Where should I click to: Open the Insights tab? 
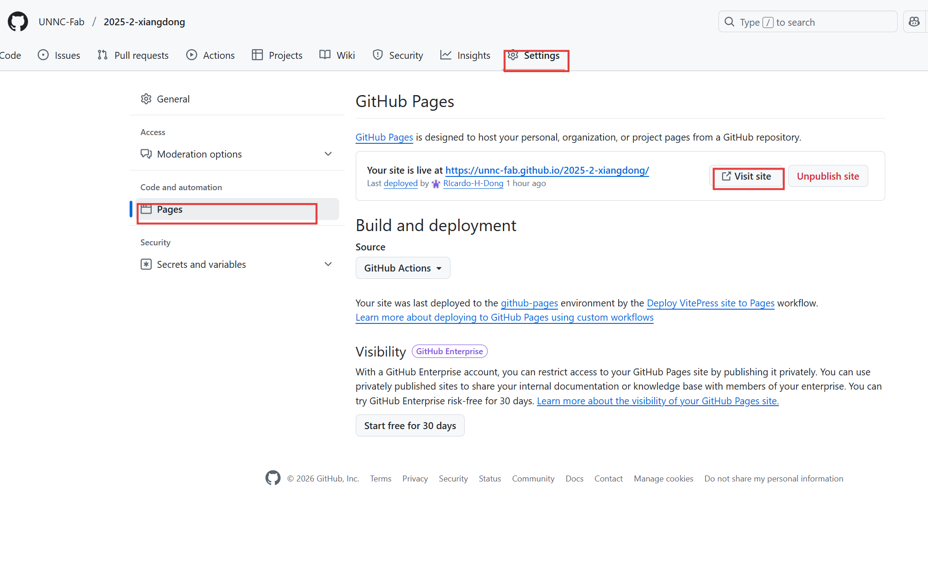(x=465, y=55)
